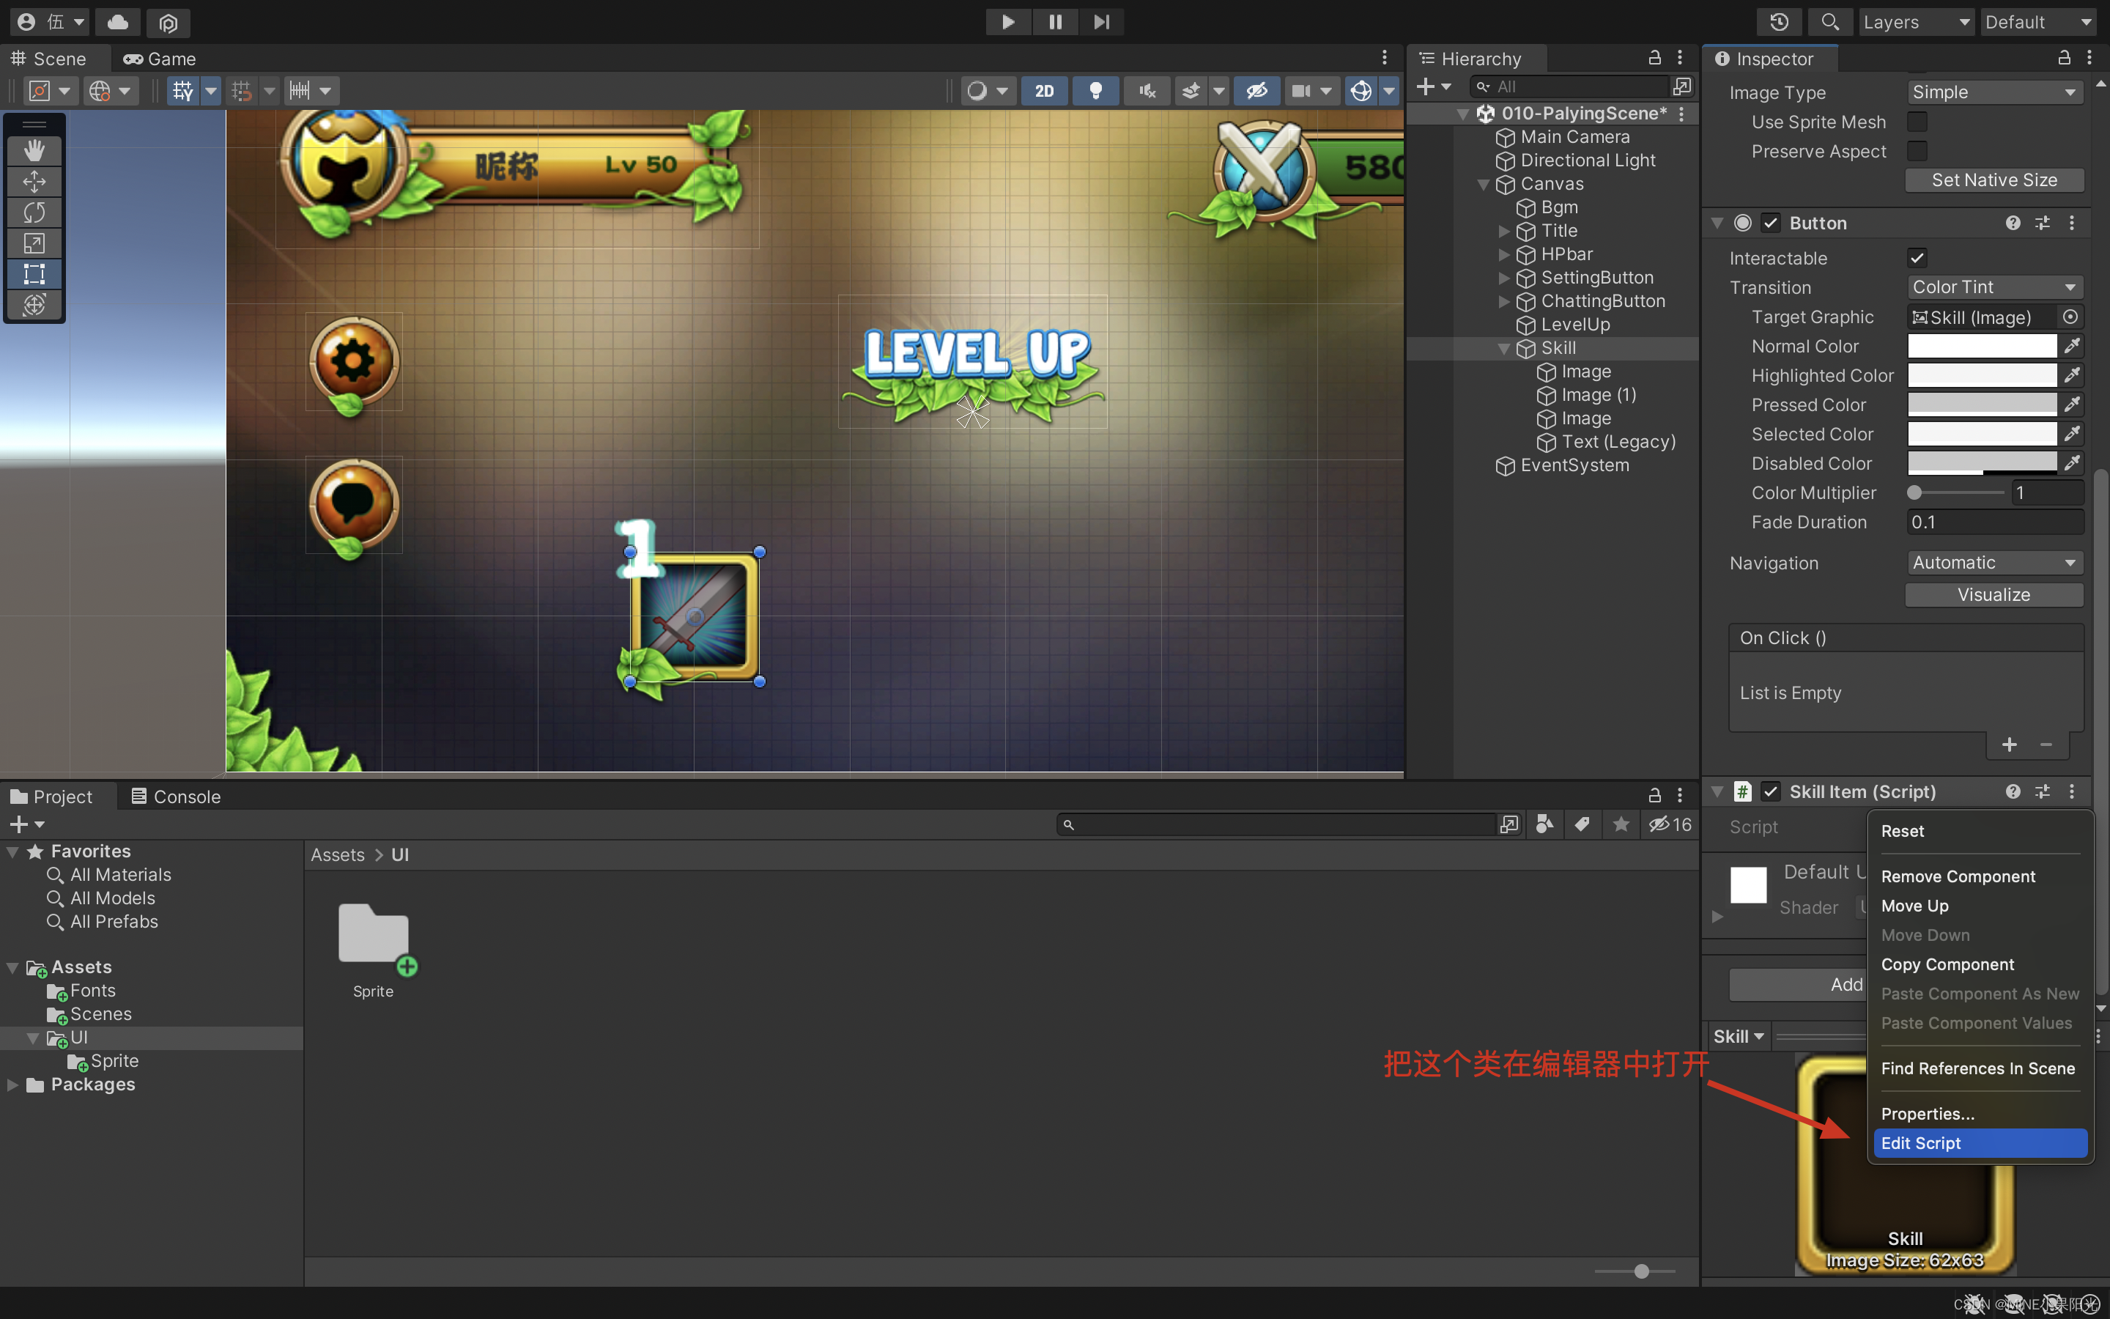Open the undo history icon
The width and height of the screenshot is (2110, 1319).
tap(1780, 22)
